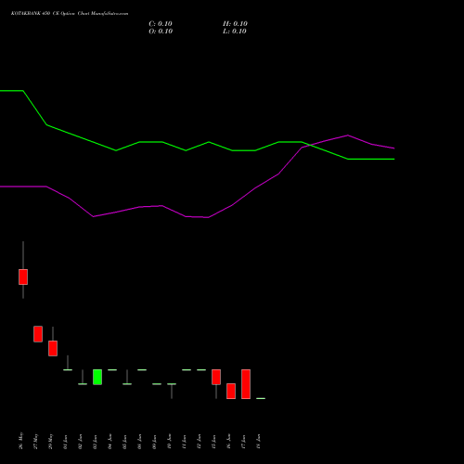Viewport: 464px width, 464px height.
Task: Select the red candle for 15 Jun
Action: (x=216, y=377)
